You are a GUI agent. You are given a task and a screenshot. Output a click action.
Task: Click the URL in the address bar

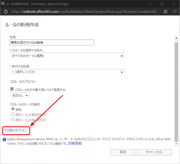(x=85, y=12)
